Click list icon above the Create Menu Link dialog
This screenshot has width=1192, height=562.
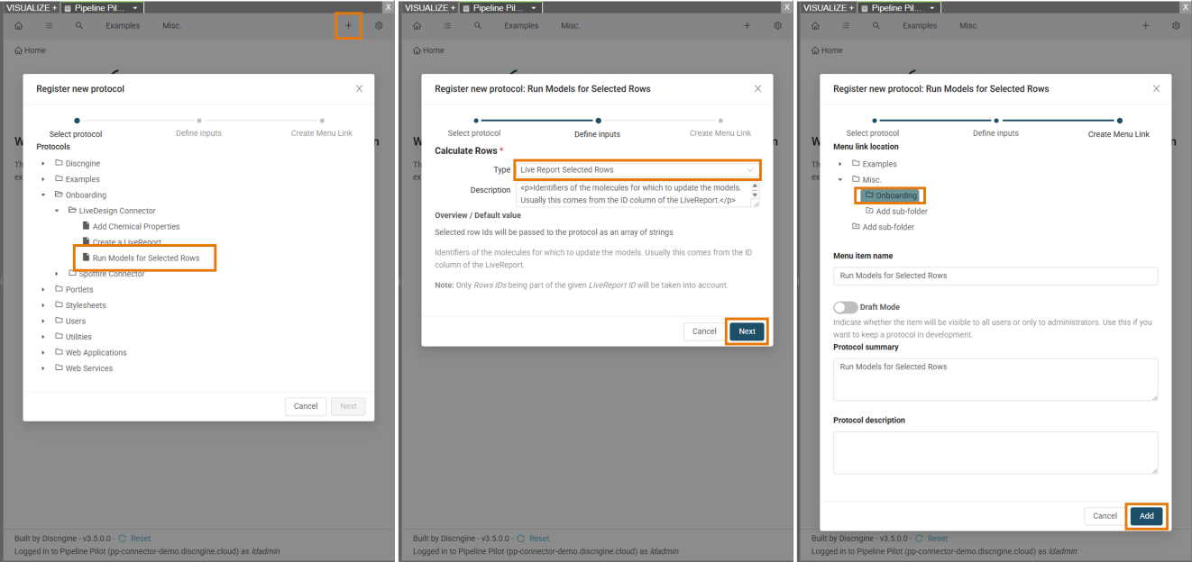(x=846, y=25)
